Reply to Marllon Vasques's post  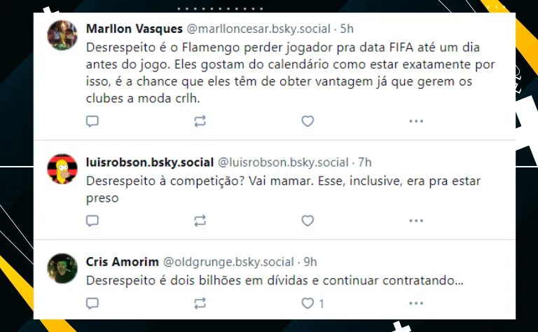tap(92, 121)
